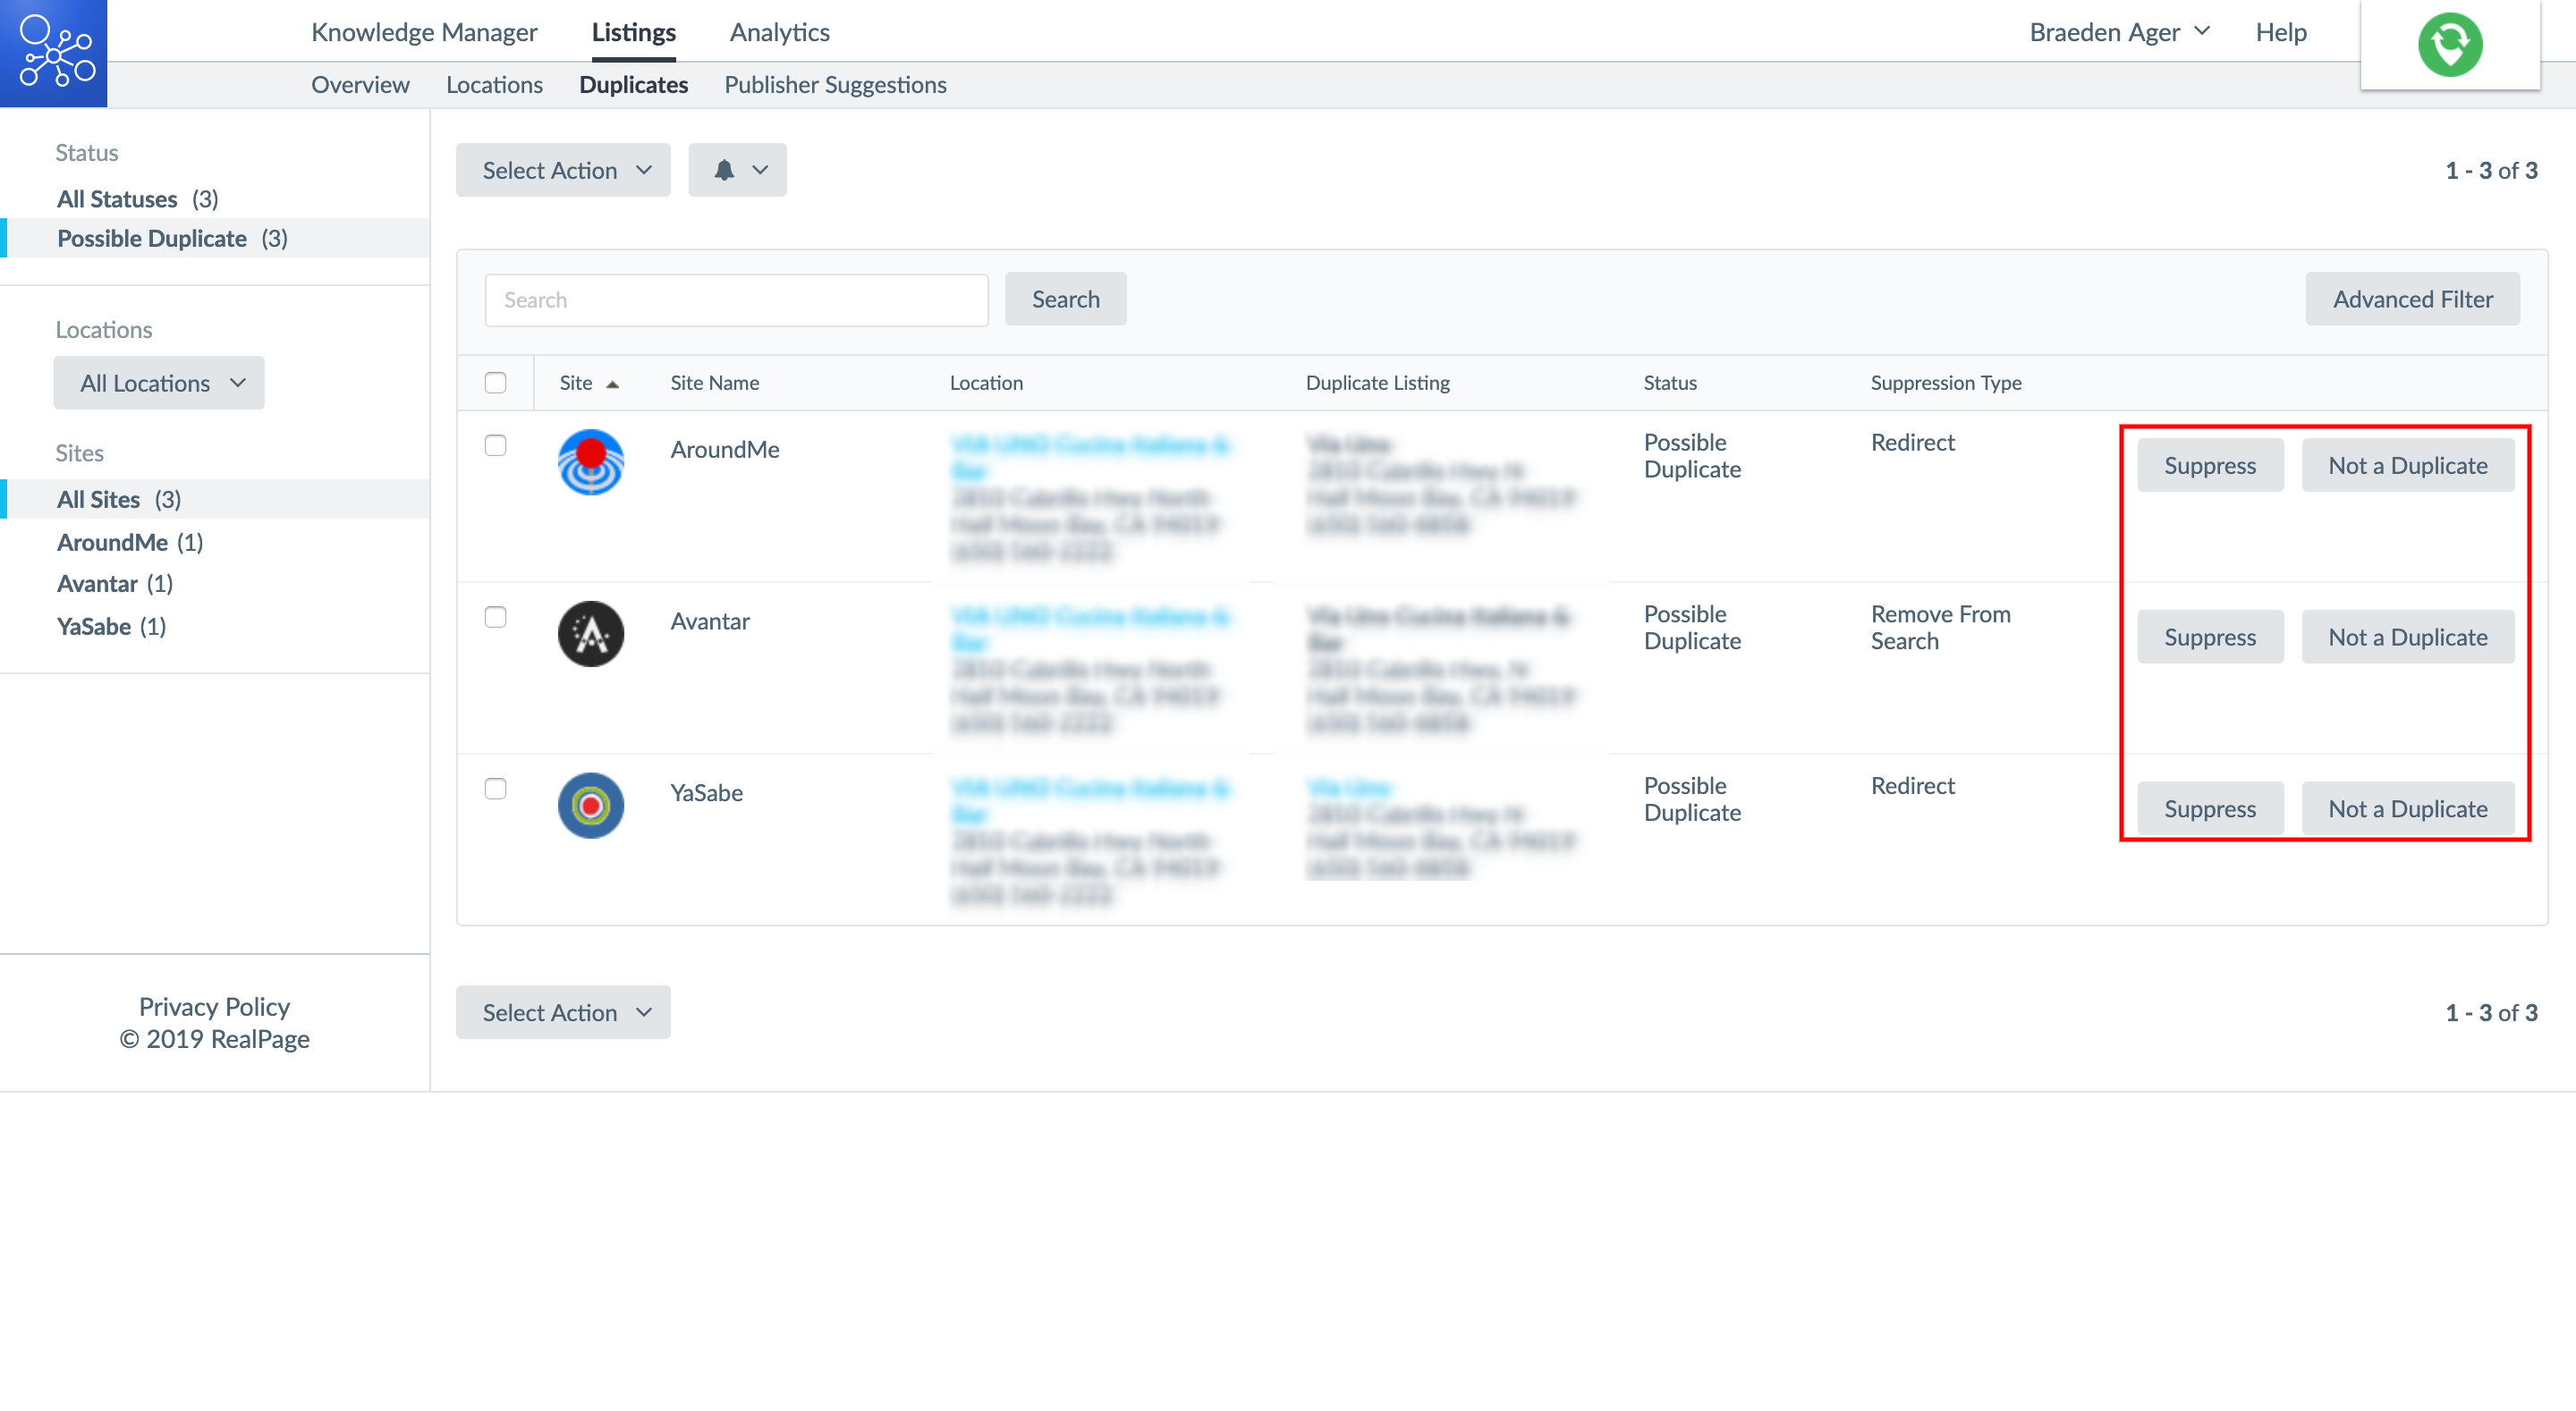This screenshot has width=2576, height=1411.
Task: Open the Overview sub-tab
Action: [360, 85]
